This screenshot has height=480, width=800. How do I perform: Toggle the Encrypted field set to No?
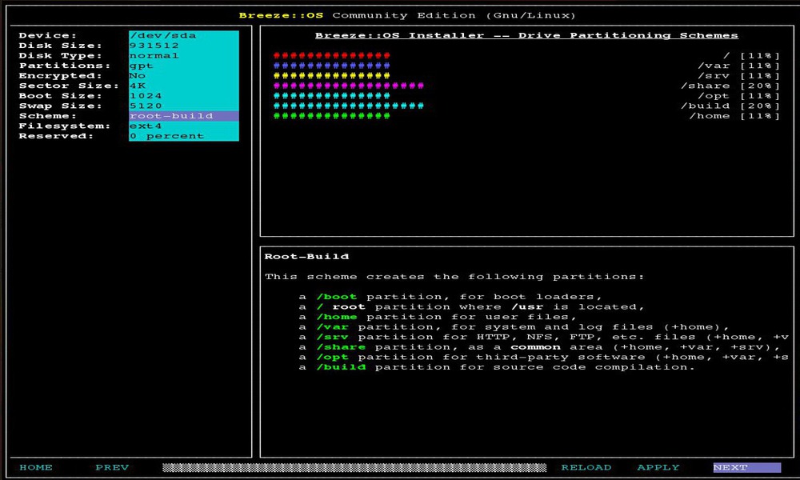pos(183,76)
